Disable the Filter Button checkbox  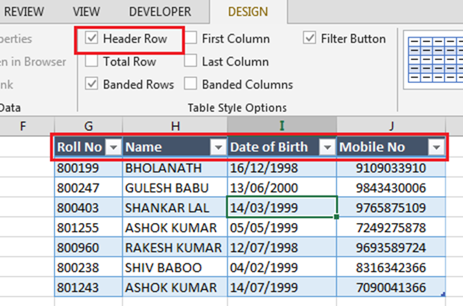310,39
